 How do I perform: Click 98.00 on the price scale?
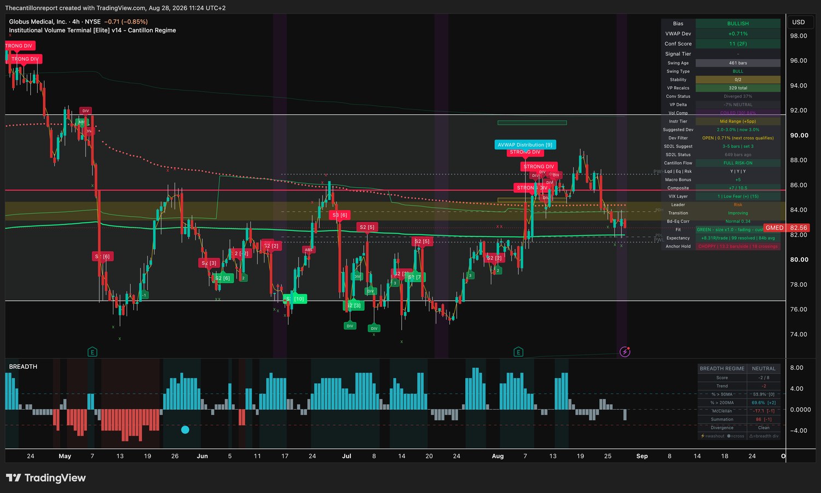pyautogui.click(x=799, y=36)
